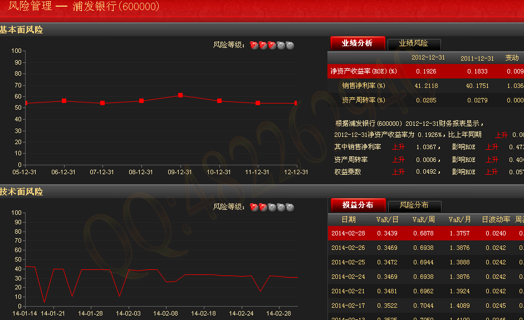The image size is (524, 320).
Task: Select the 2014-02-21 row
Action: pyautogui.click(x=426, y=291)
